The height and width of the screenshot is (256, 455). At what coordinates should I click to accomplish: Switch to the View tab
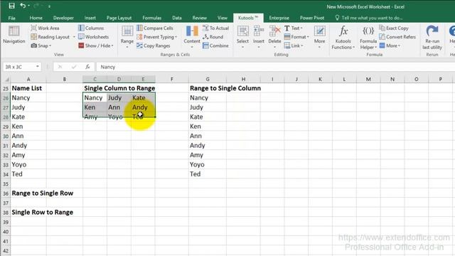click(223, 18)
